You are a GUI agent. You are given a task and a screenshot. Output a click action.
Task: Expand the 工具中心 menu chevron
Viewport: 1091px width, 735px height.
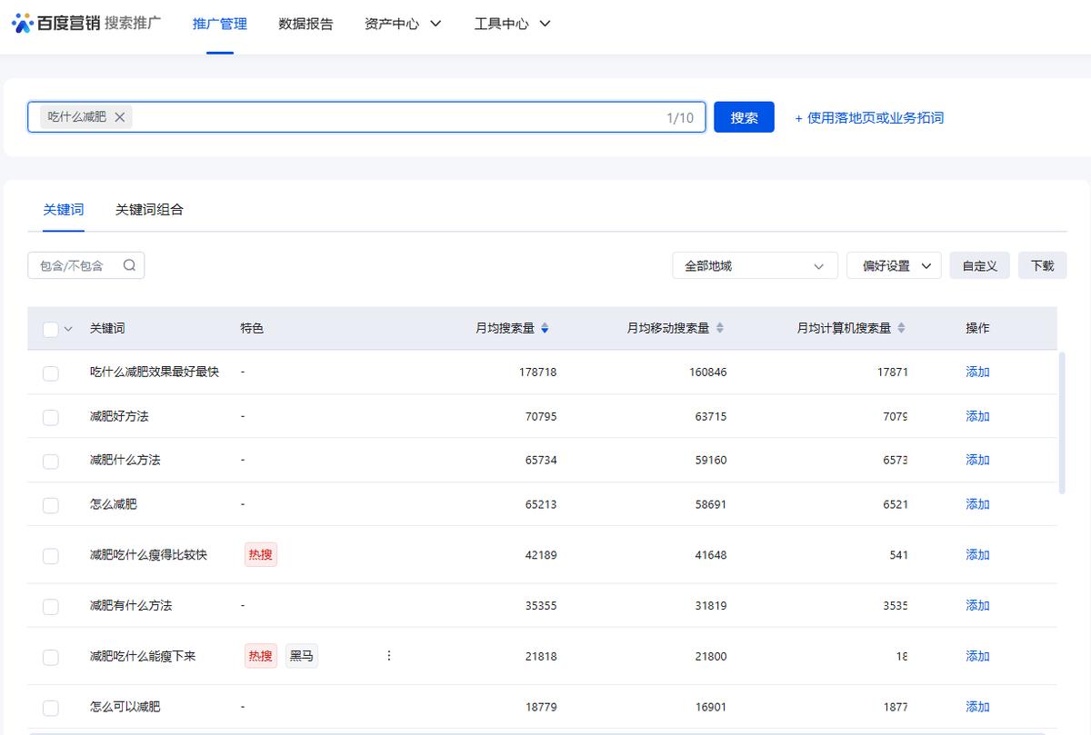544,25
